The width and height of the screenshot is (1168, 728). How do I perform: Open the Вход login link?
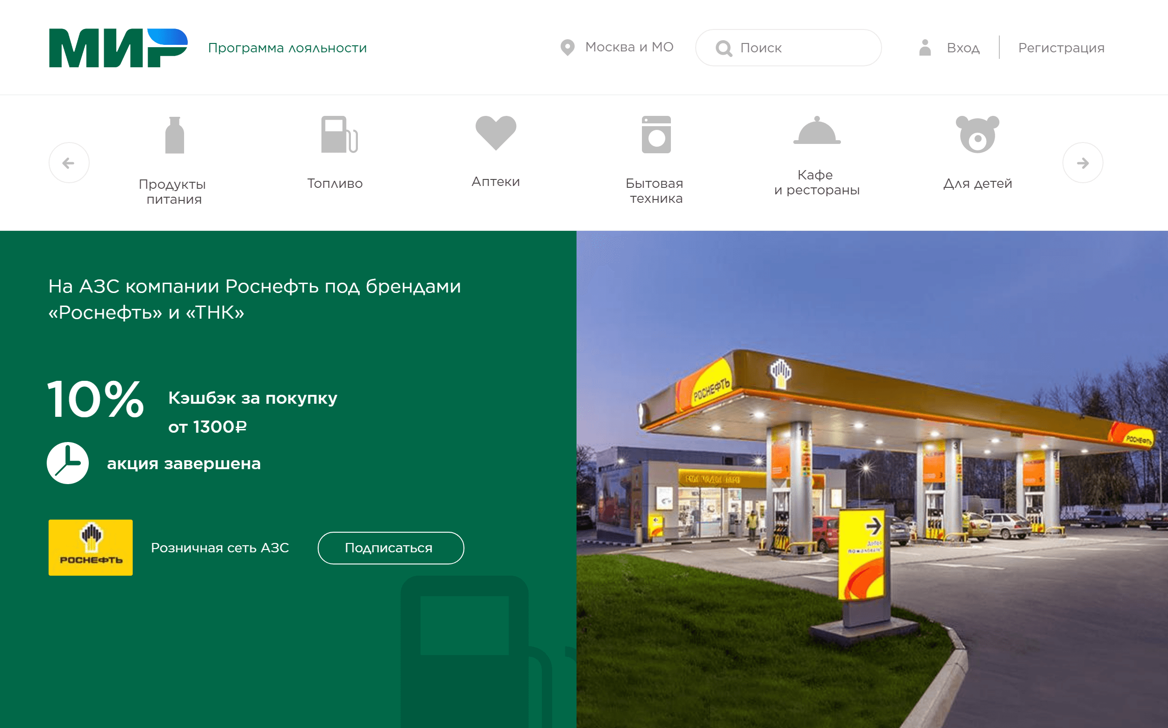tap(963, 48)
